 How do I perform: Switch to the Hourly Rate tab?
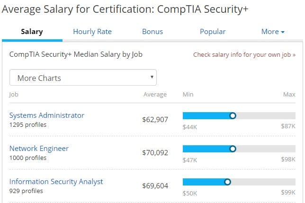tap(92, 32)
